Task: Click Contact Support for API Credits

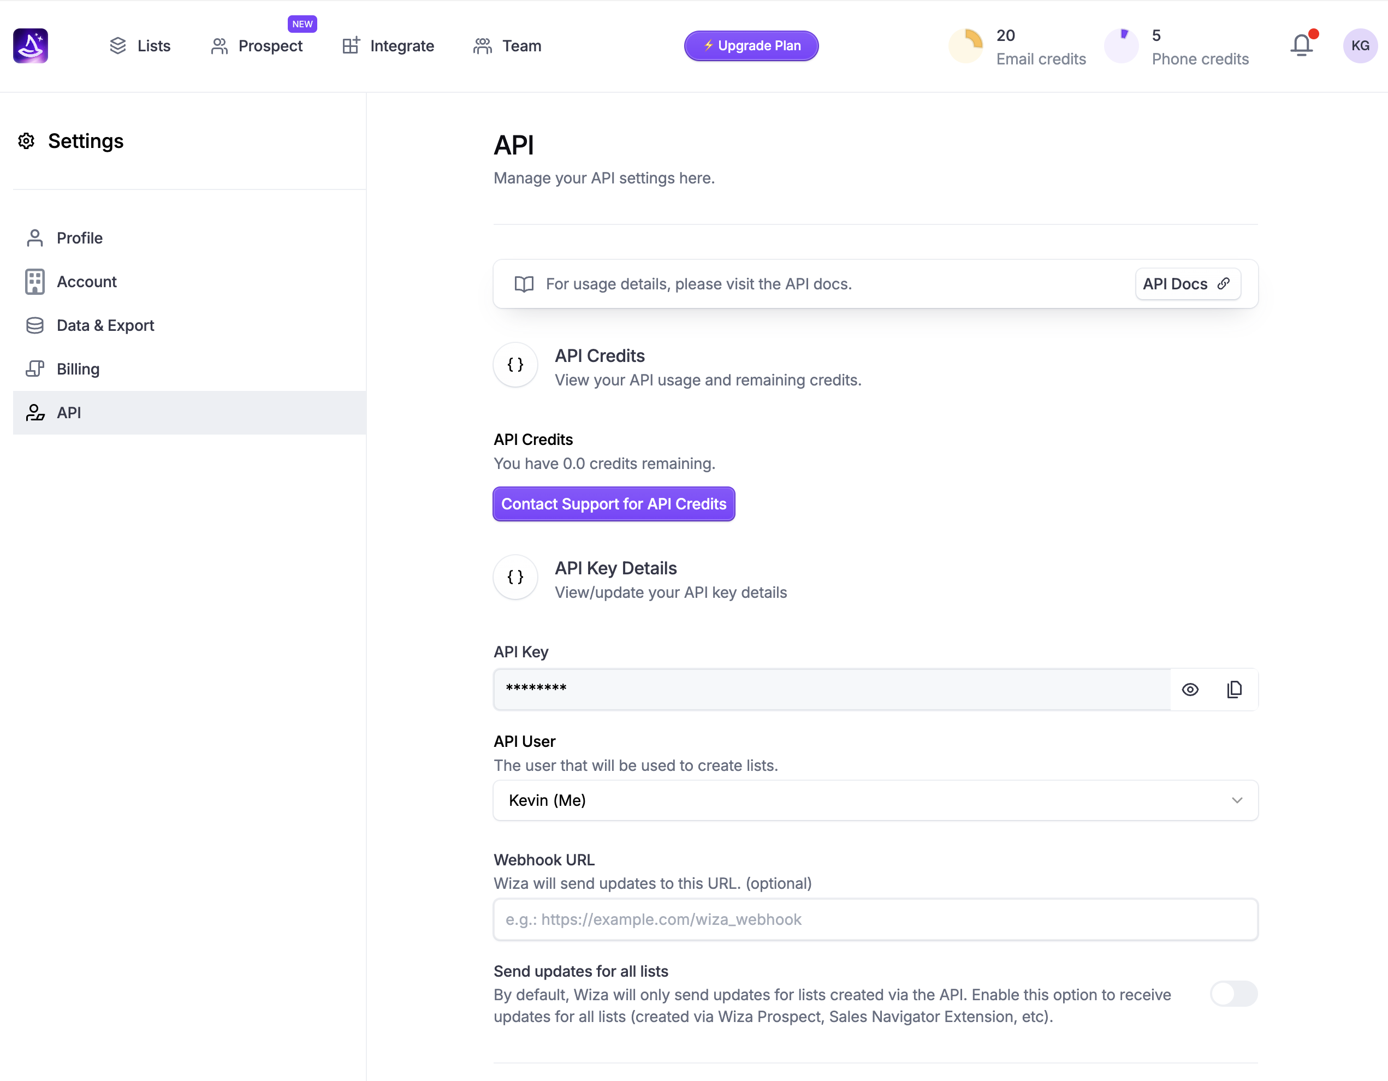Action: pos(614,504)
